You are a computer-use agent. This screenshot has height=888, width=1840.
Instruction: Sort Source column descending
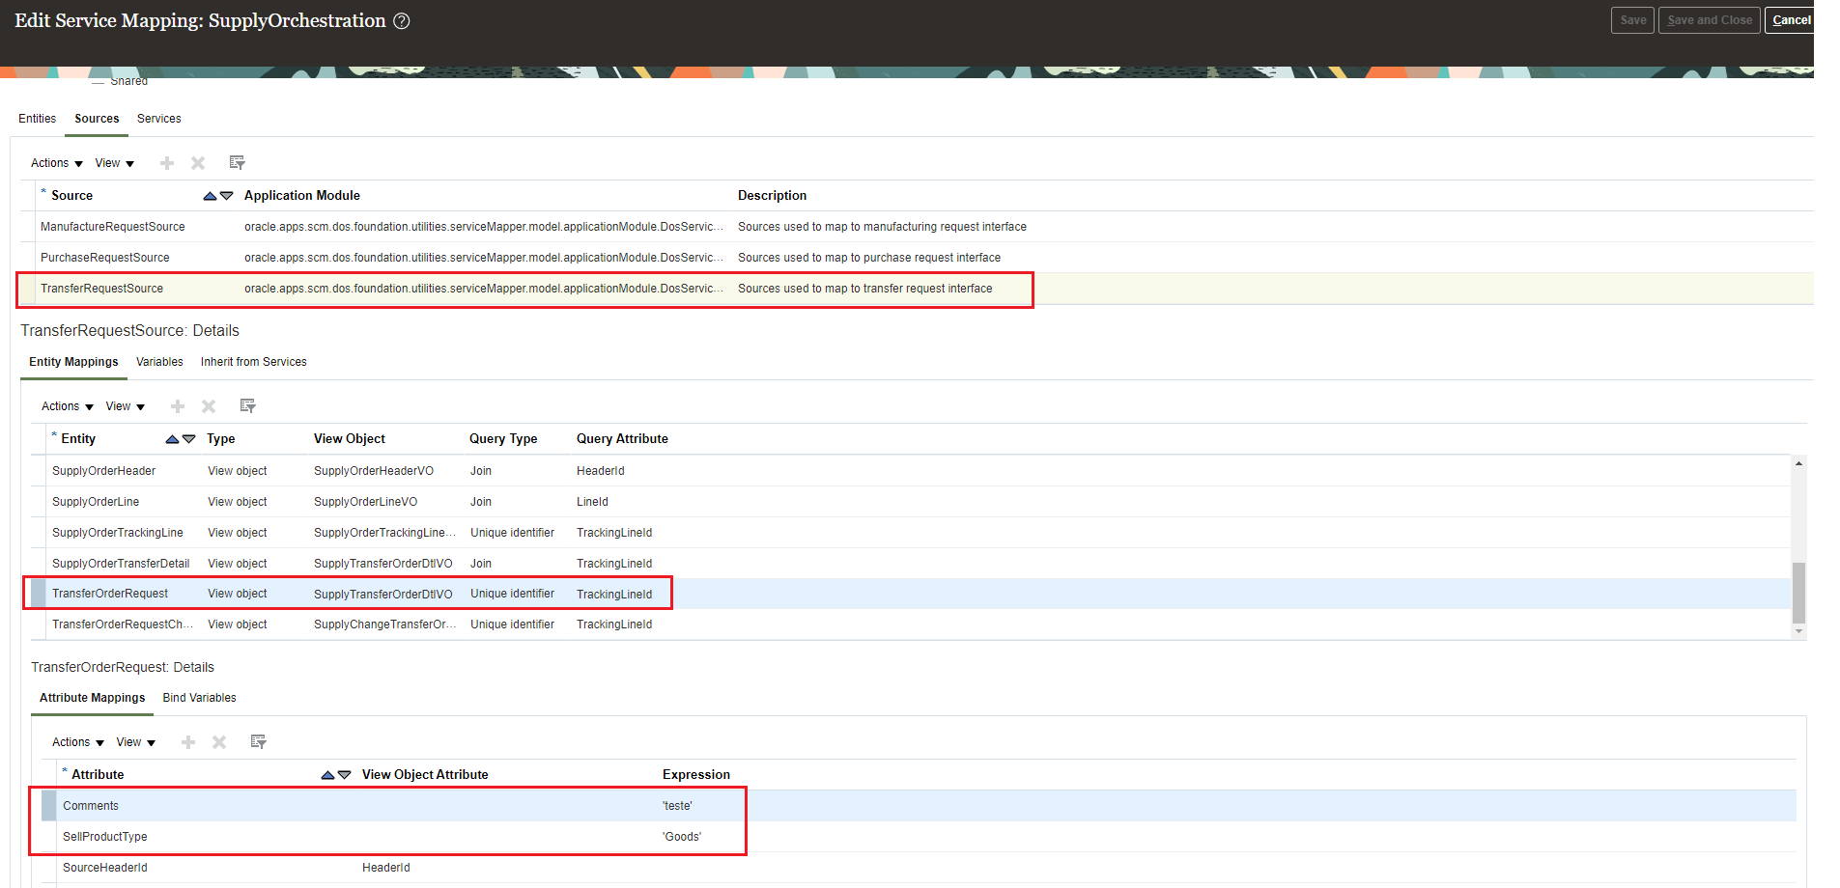[x=227, y=196]
